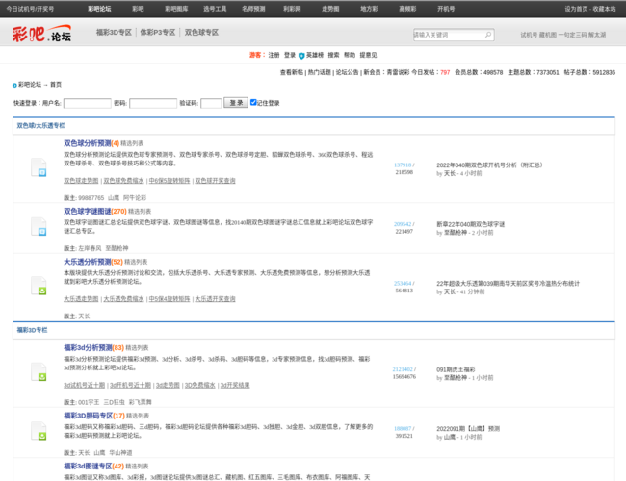This screenshot has width=626, height=481.
Task: Click the 福彩3d分析预测 forum folder icon
Action: point(40,371)
